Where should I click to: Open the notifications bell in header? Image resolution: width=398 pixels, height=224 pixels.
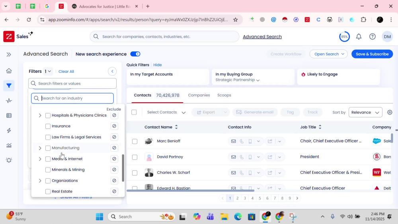(x=359, y=37)
